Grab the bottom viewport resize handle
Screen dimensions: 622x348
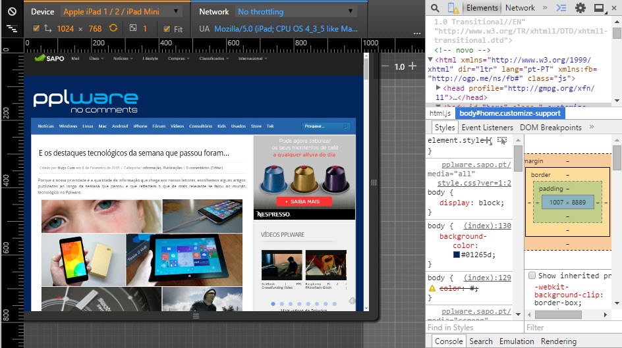(196, 316)
